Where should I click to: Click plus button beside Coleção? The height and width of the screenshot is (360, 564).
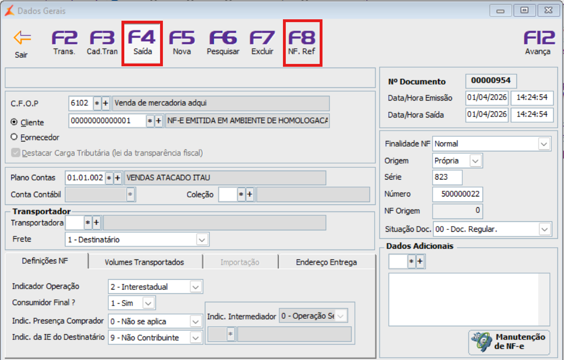[250, 195]
